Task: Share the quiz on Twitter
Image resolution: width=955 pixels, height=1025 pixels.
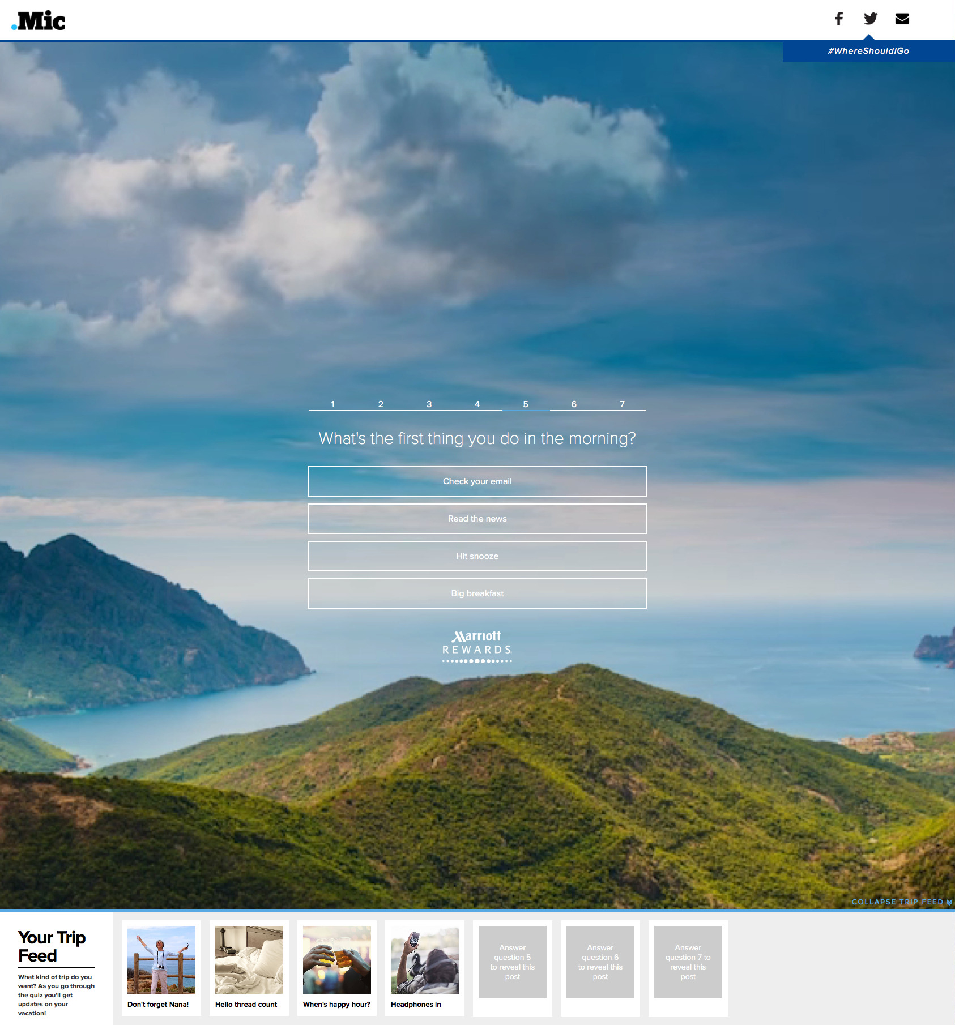Action: (x=870, y=19)
